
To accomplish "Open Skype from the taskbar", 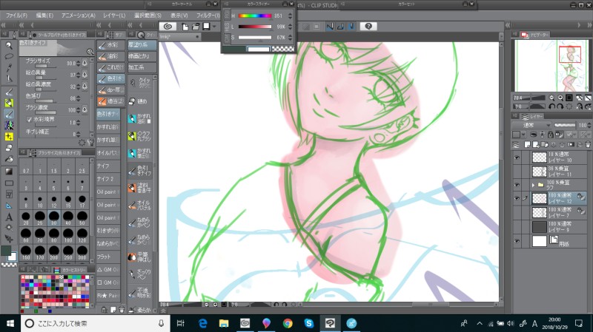I will (x=309, y=323).
